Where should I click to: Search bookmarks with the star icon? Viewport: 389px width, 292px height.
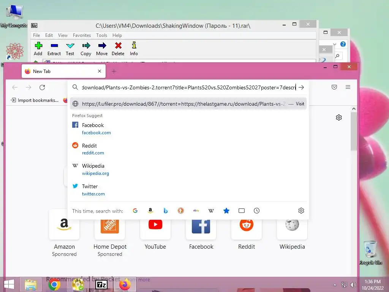pyautogui.click(x=226, y=211)
